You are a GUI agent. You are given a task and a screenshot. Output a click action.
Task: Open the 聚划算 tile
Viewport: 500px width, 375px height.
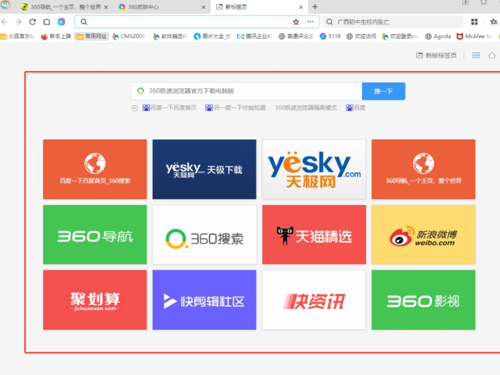click(x=95, y=300)
